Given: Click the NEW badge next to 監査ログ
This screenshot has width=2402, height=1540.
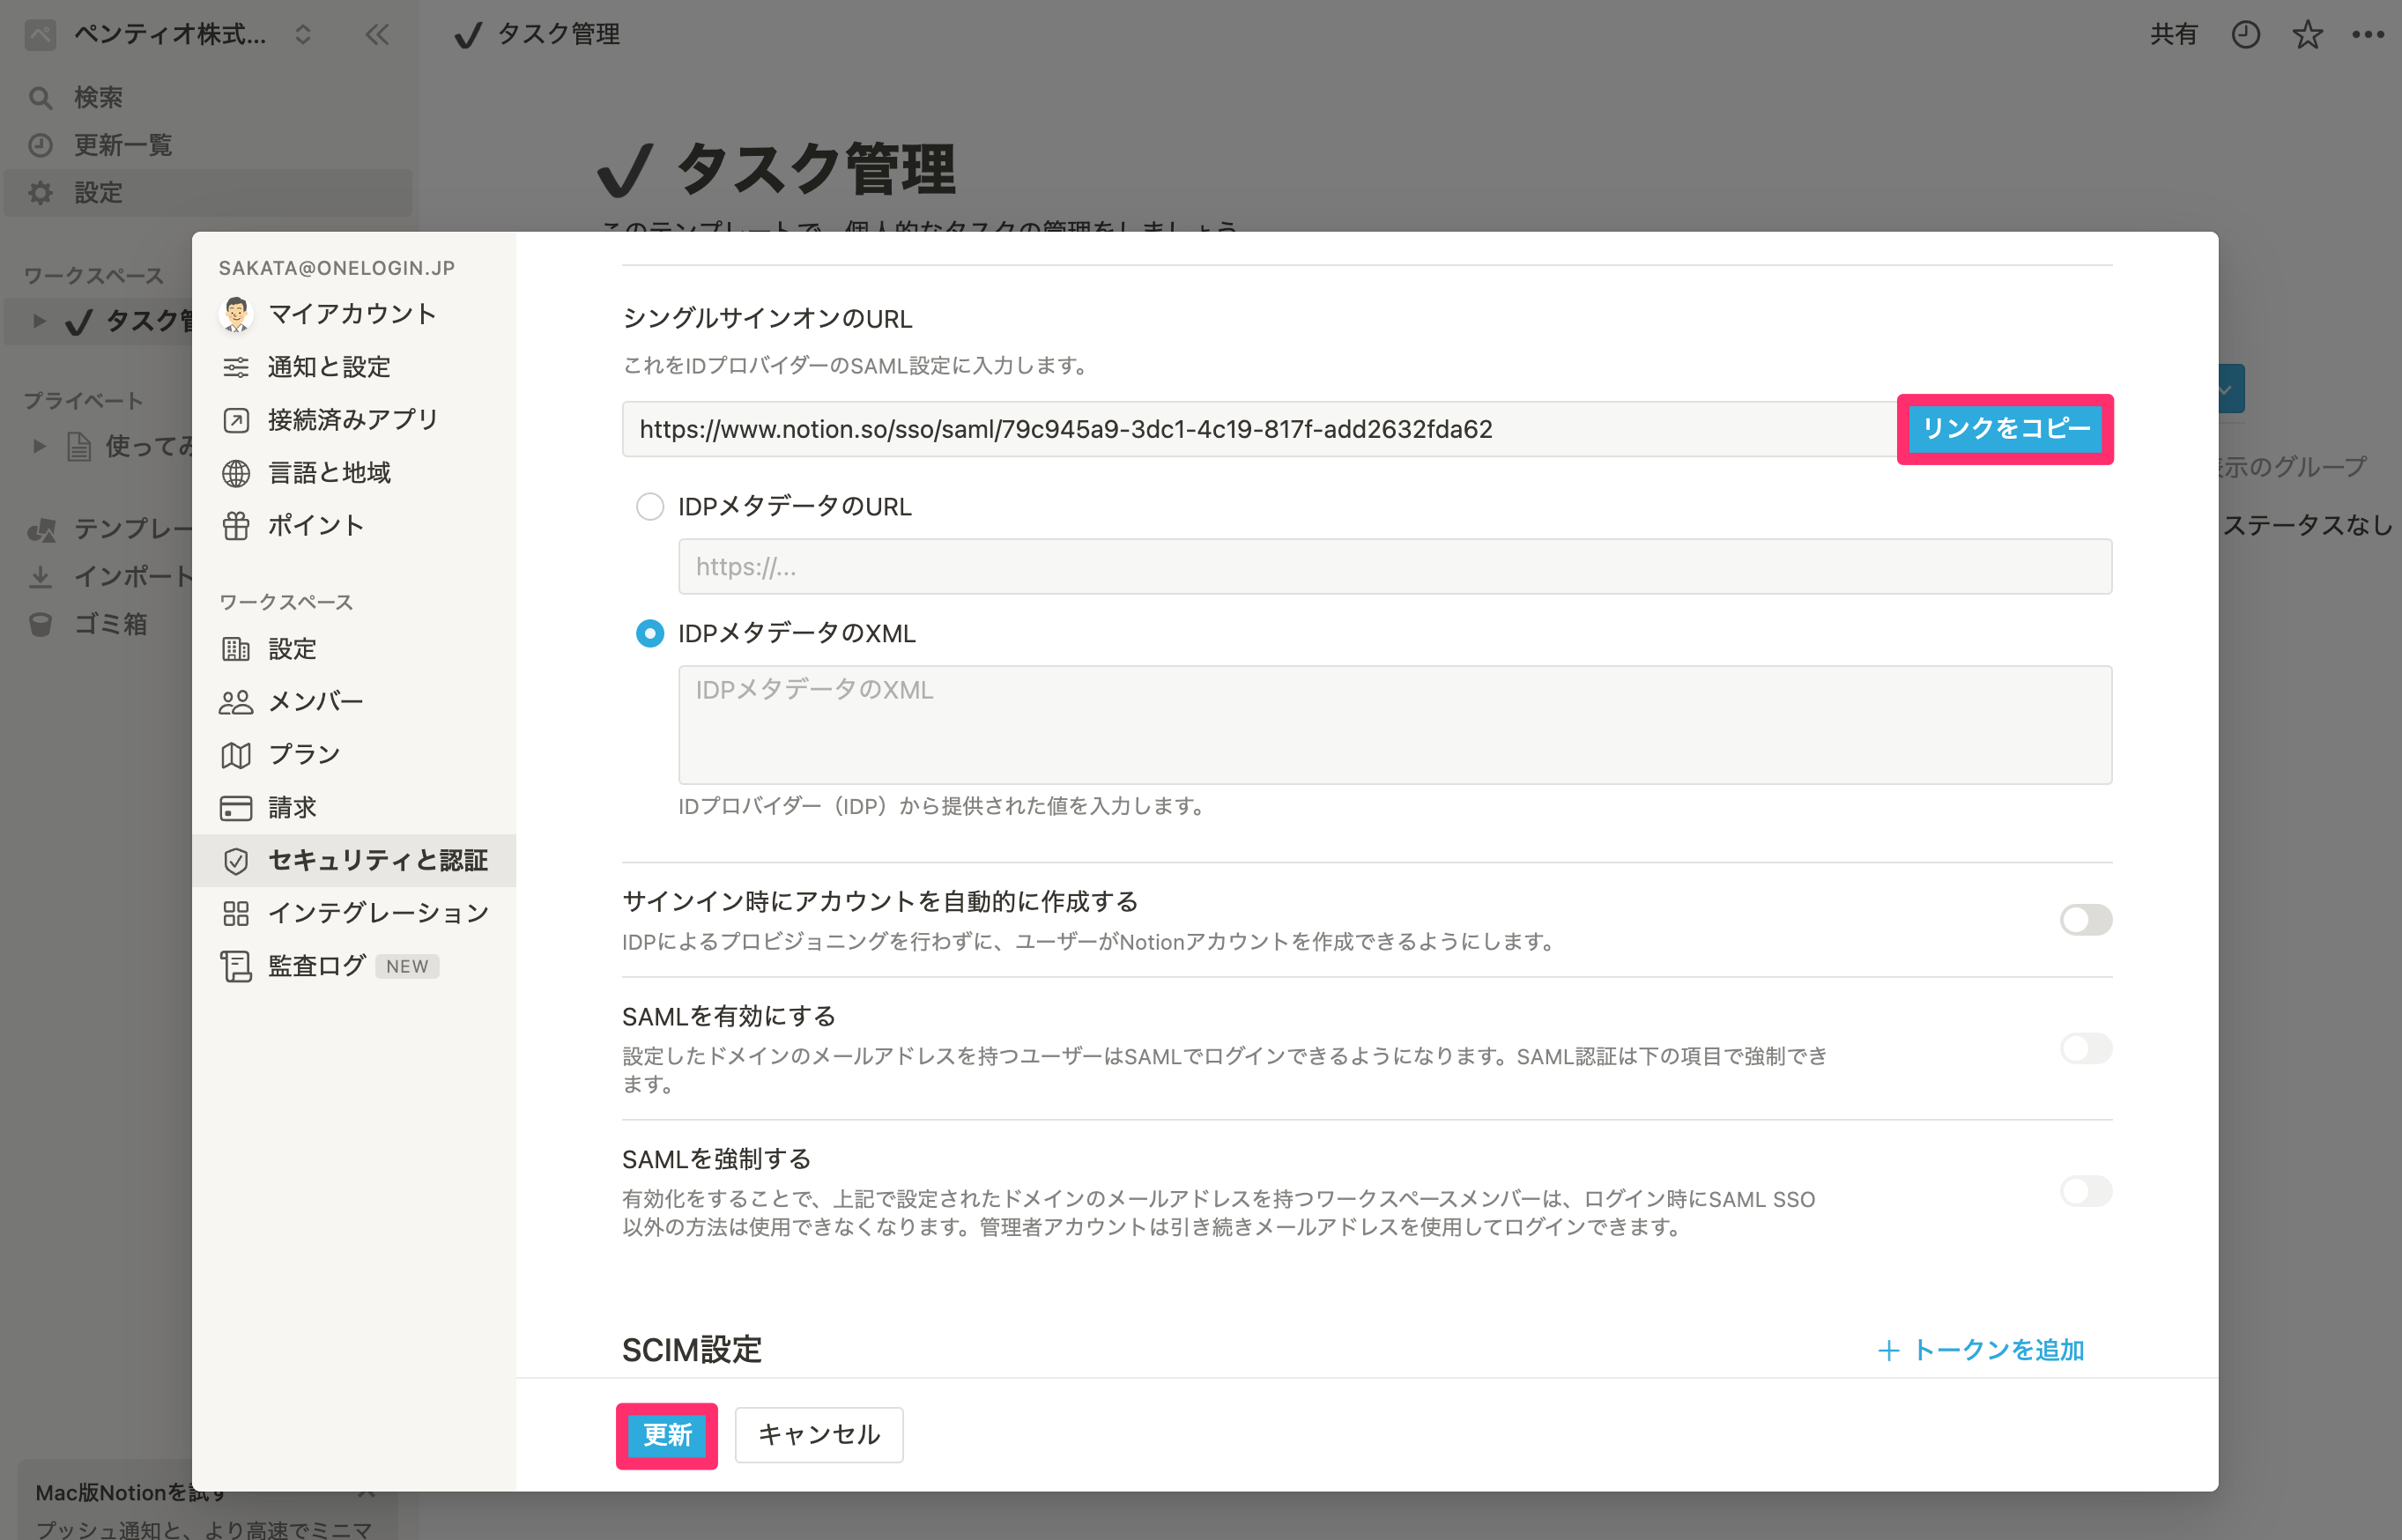Looking at the screenshot, I should (407, 967).
